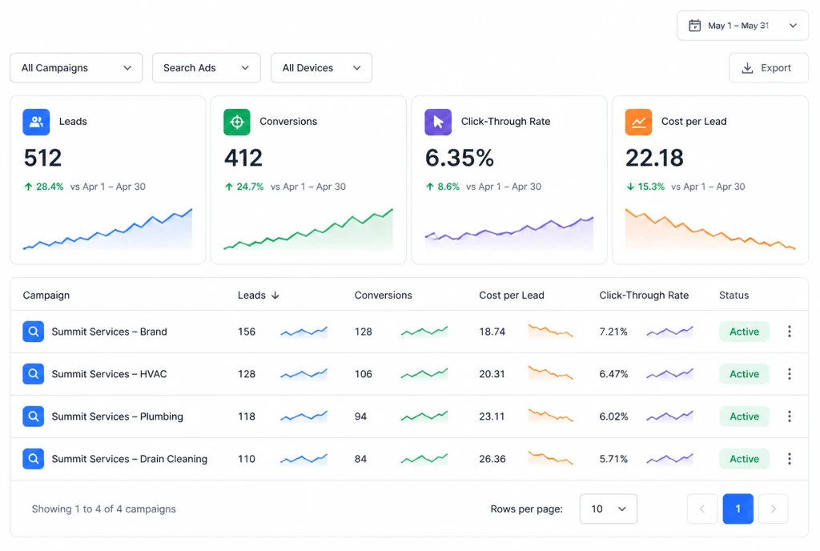Viewport: 820px width, 551px height.
Task: Click search icon for Summit Services – Plumbing
Action: point(33,416)
